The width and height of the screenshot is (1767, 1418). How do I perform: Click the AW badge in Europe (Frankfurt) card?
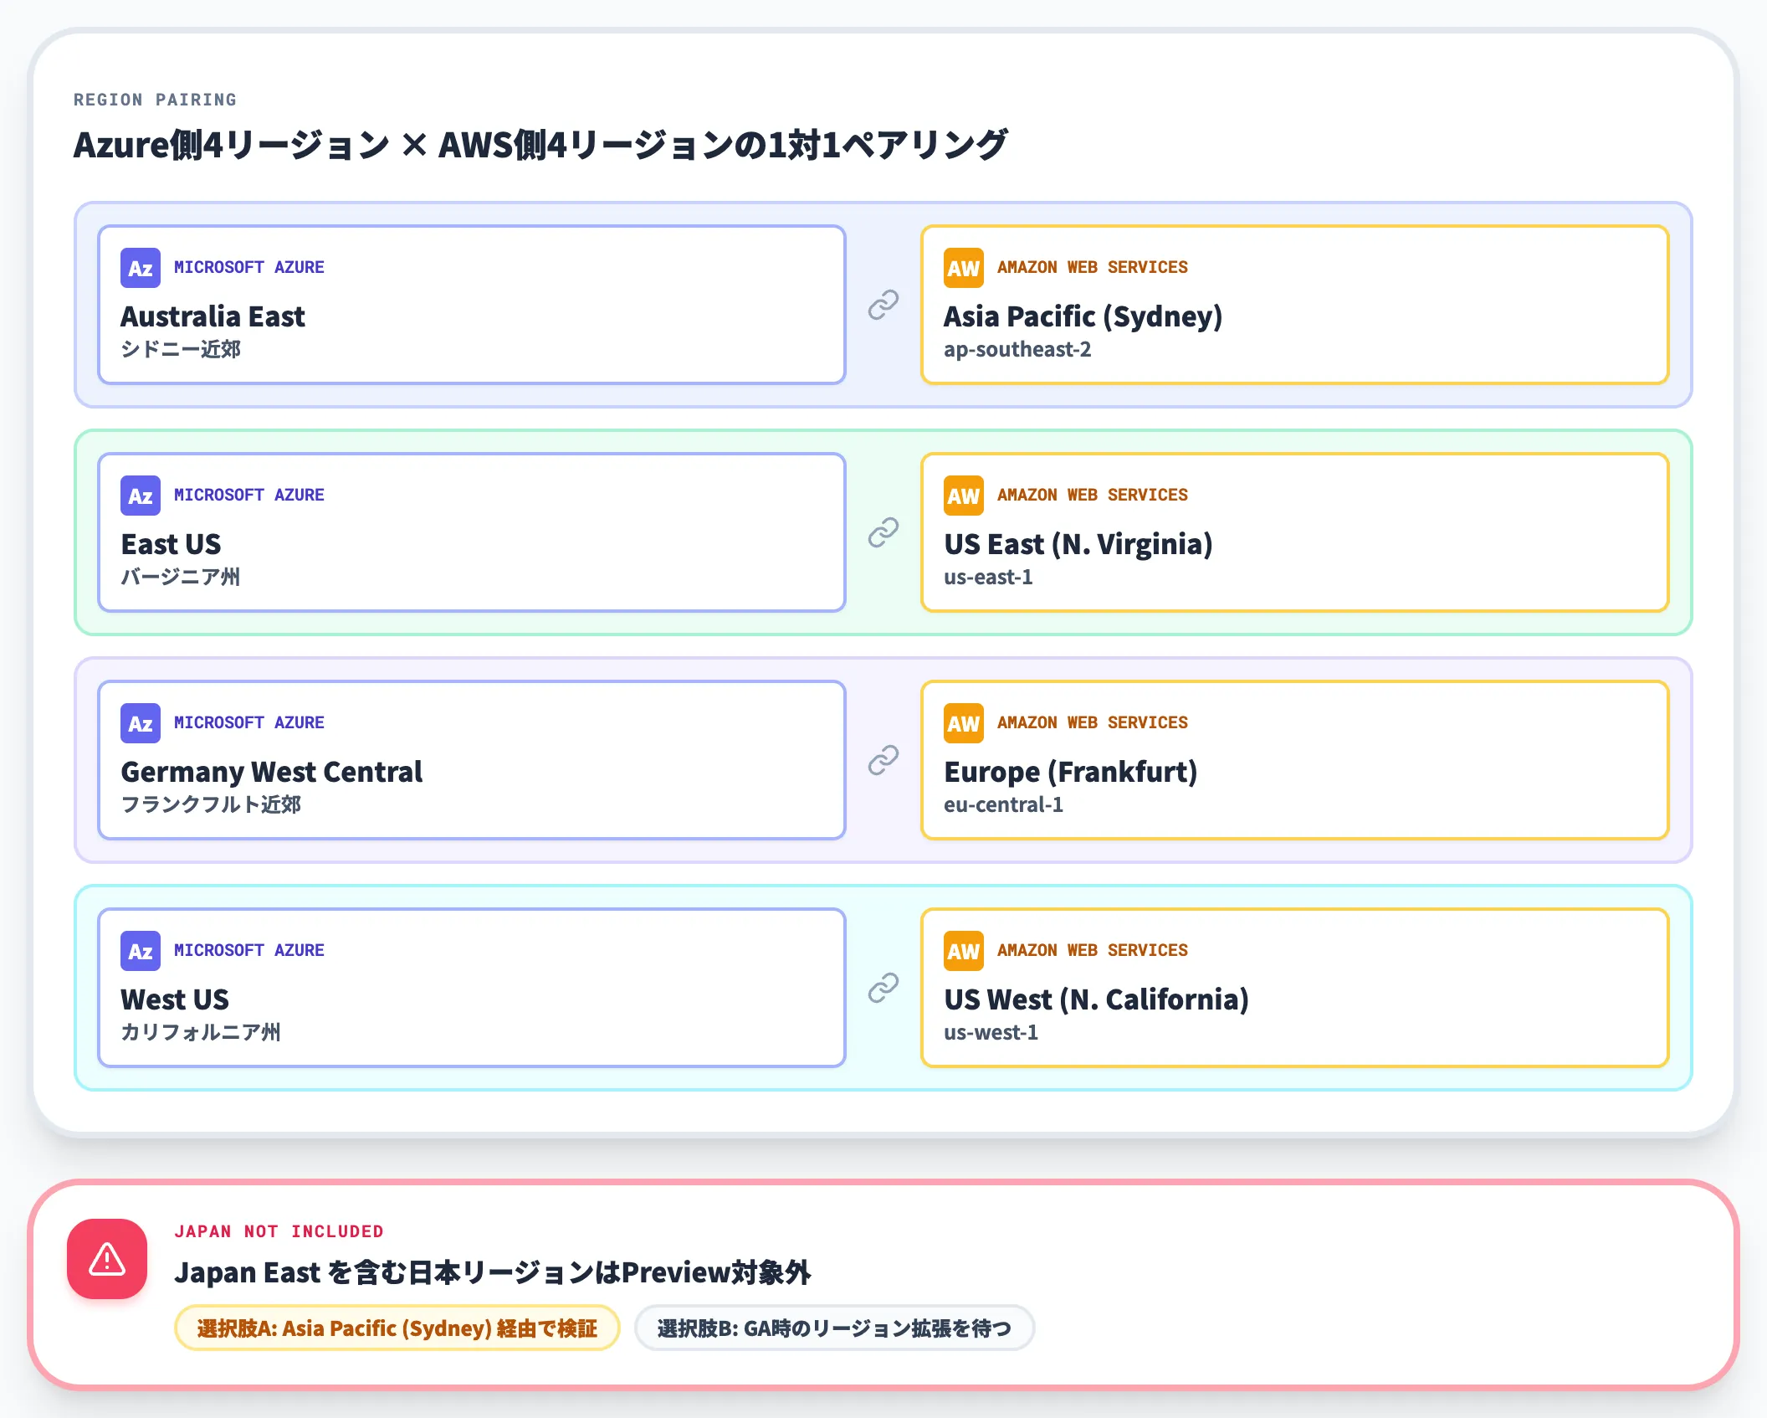(964, 723)
